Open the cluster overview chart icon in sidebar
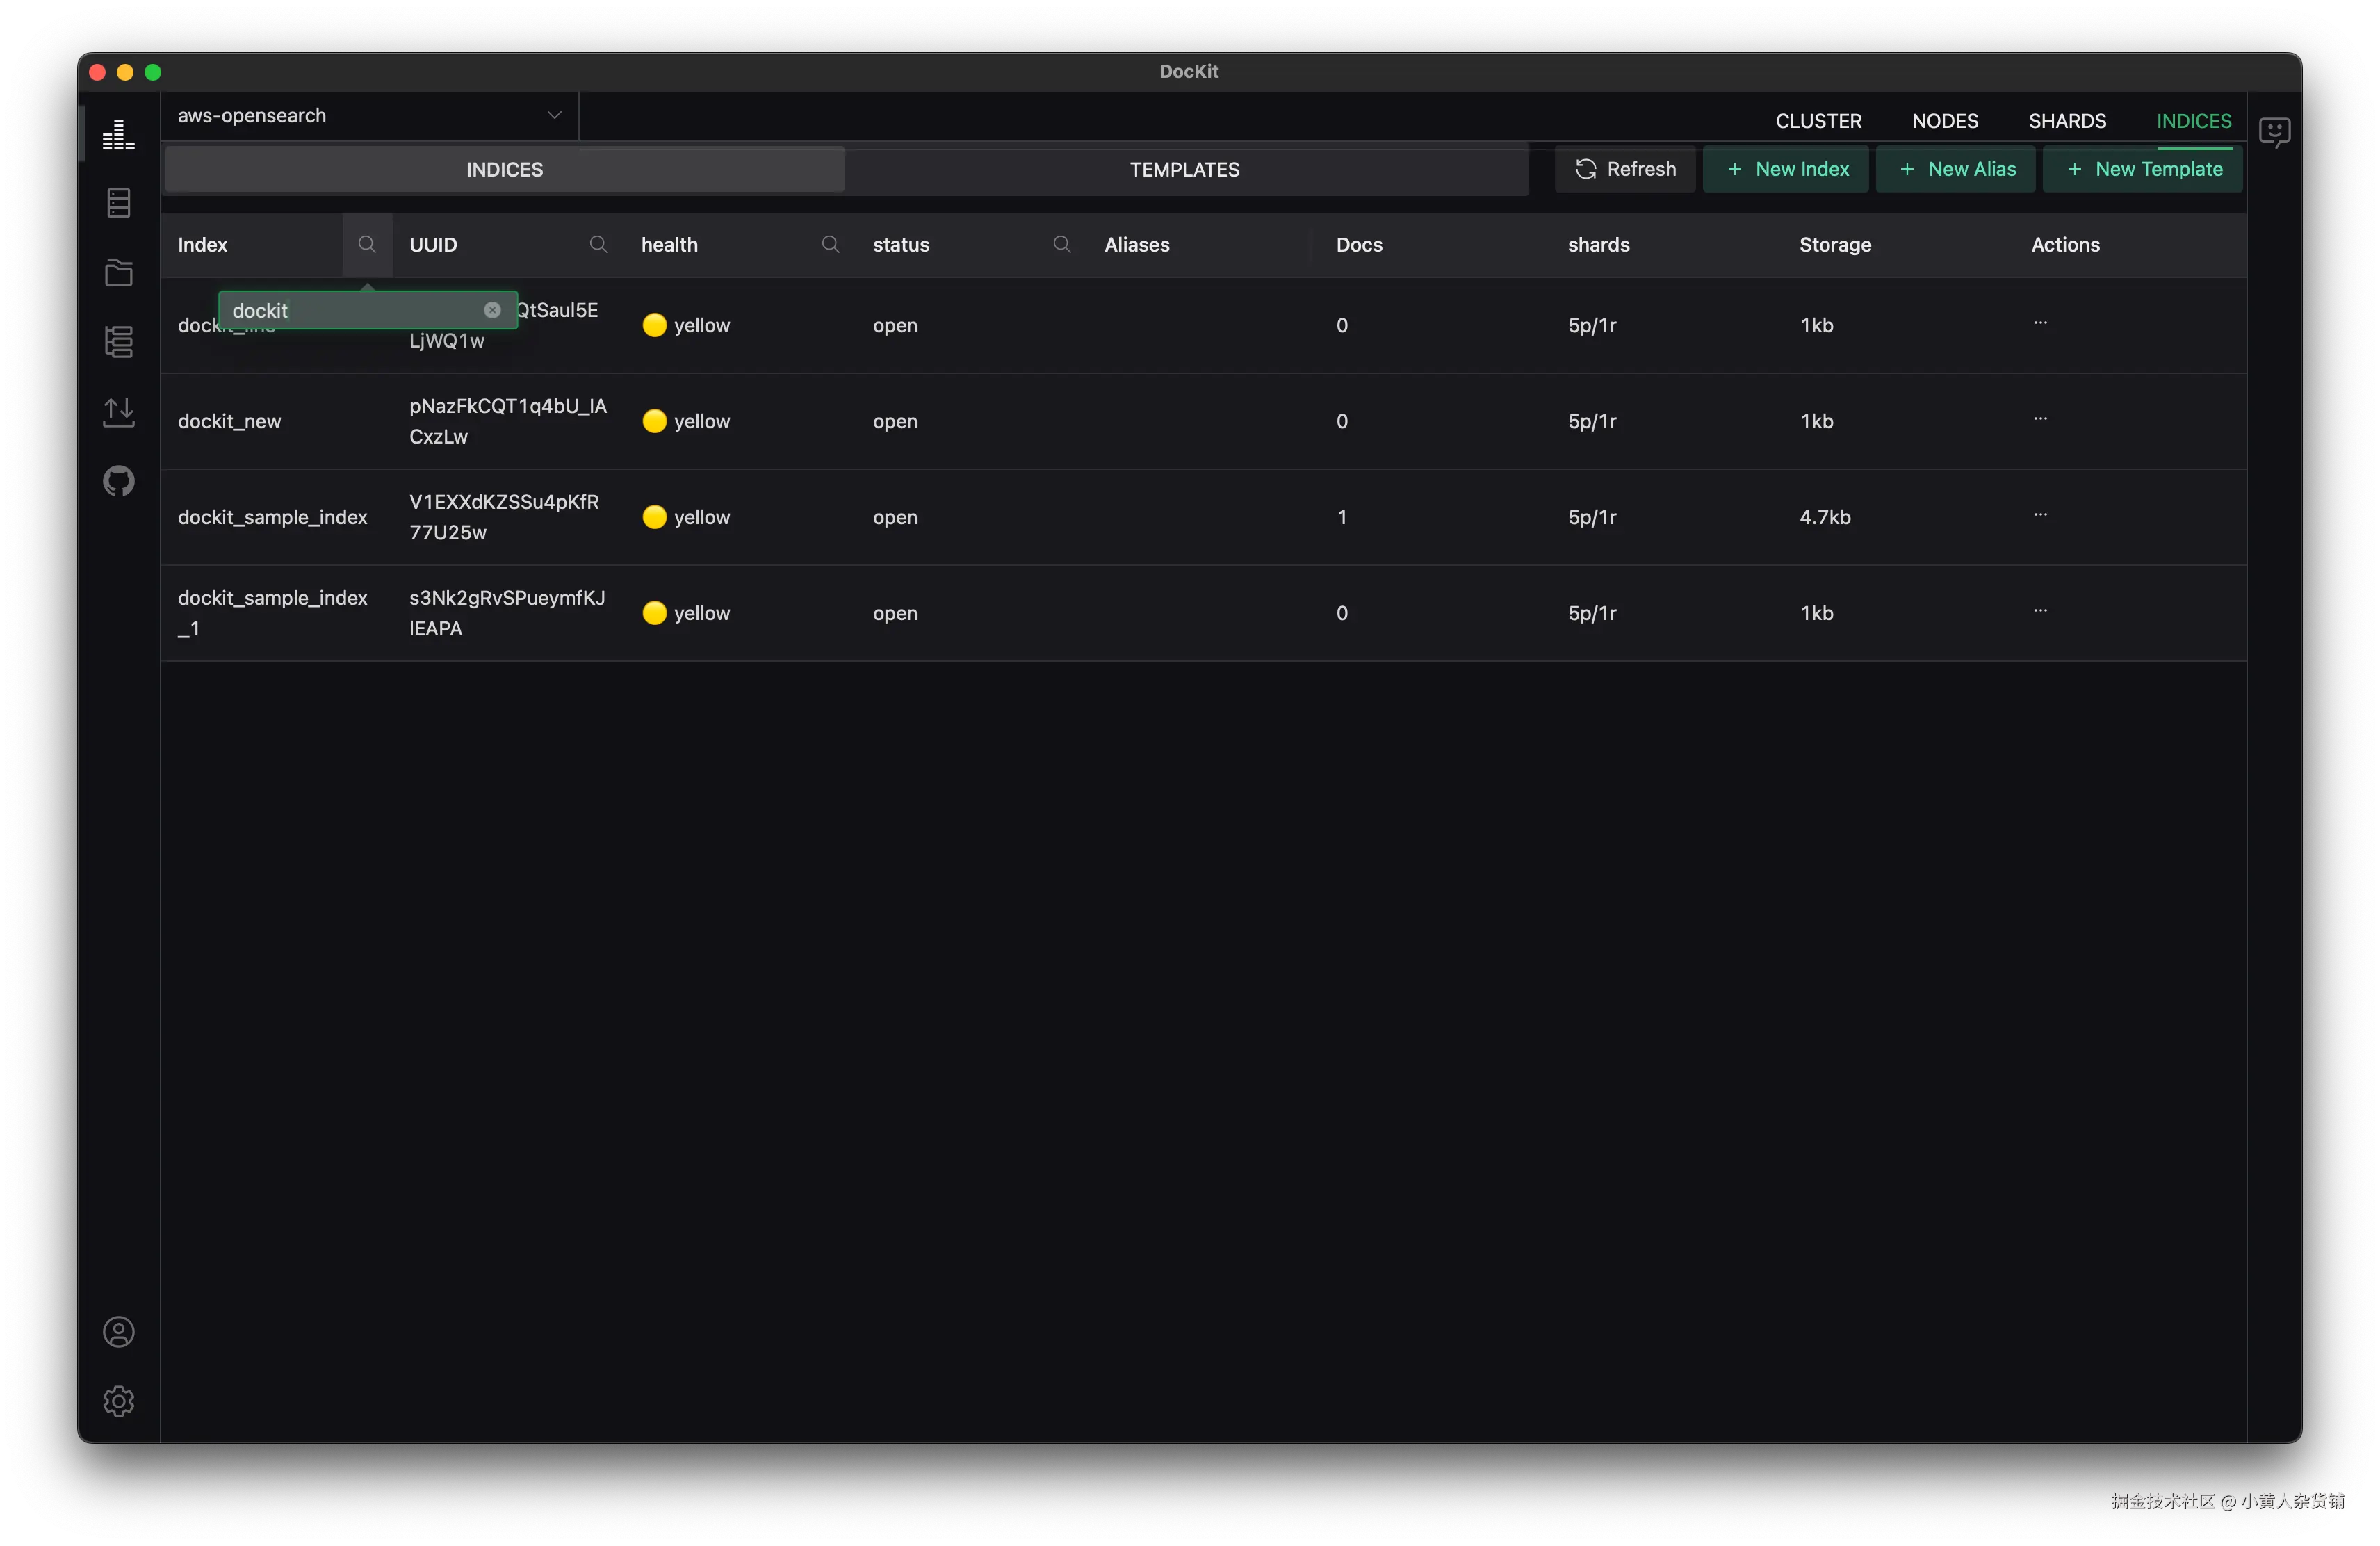Image resolution: width=2380 pixels, height=1546 pixels. tap(118, 134)
